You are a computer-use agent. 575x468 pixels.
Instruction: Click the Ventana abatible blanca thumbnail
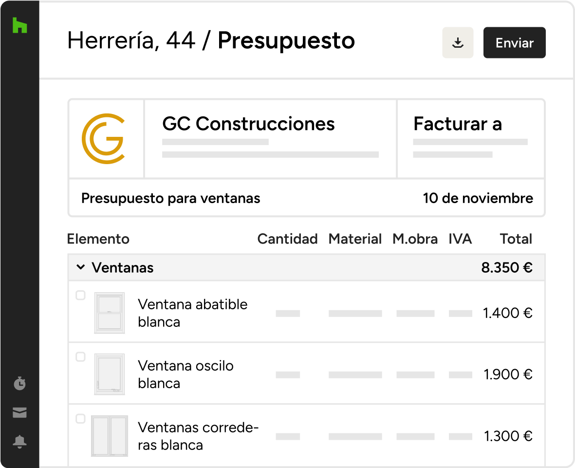[109, 313]
